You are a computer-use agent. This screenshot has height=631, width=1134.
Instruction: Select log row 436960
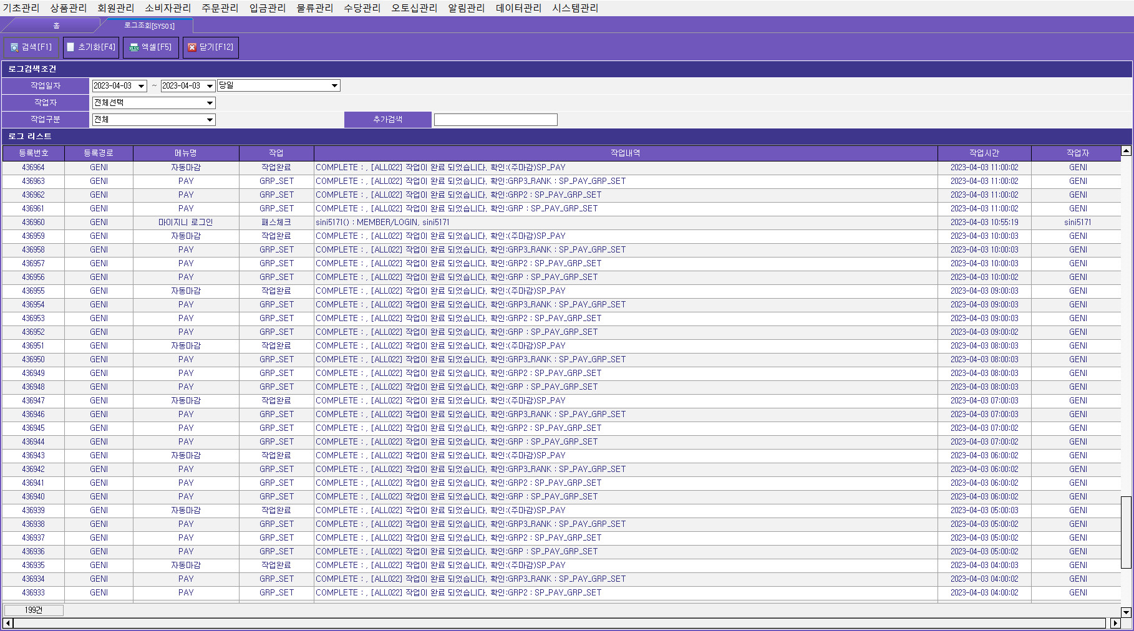[x=561, y=223]
